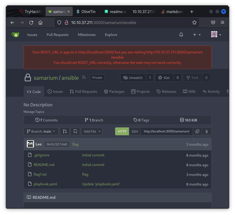Download the repository via the download icon

pyautogui.click(x=207, y=131)
